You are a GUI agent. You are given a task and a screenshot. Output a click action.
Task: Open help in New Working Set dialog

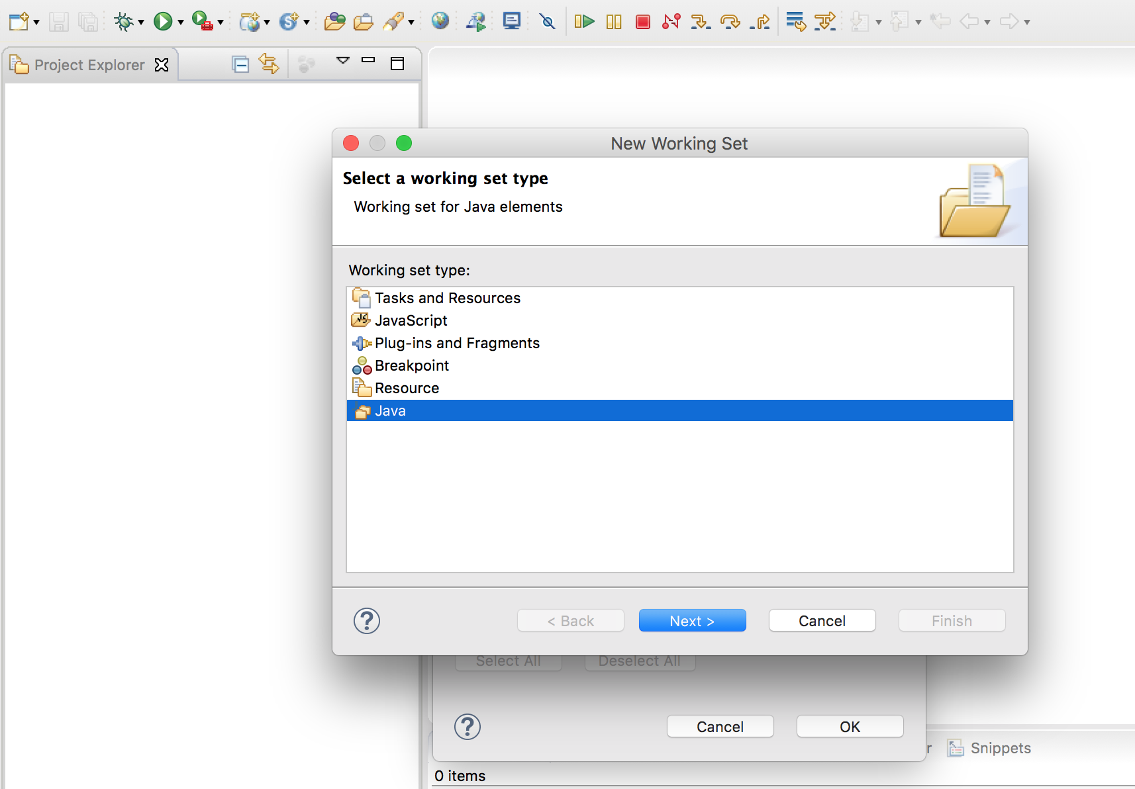pos(366,621)
